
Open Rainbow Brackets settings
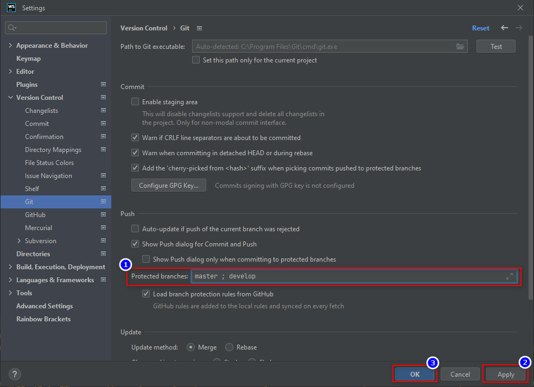(x=43, y=319)
